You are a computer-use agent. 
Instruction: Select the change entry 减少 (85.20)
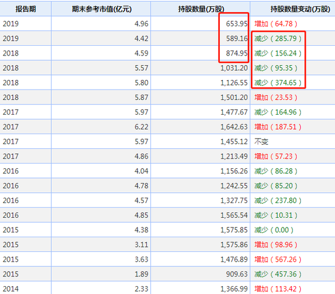click(275, 185)
